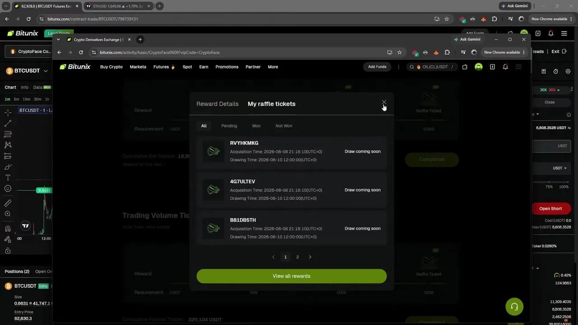Image resolution: width=578 pixels, height=325 pixels.
Task: Click the MetaMask fox extension in front window
Action: tap(436, 52)
